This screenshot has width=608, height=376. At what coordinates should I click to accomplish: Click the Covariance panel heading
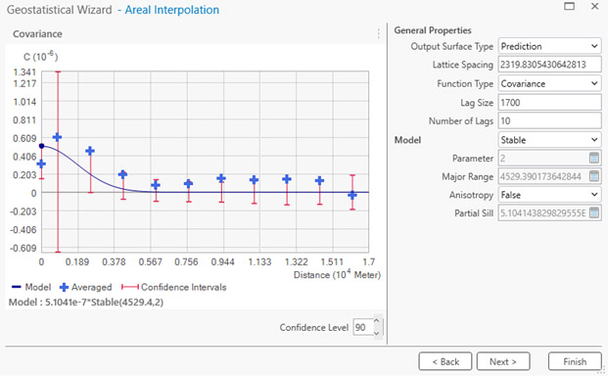click(x=37, y=33)
